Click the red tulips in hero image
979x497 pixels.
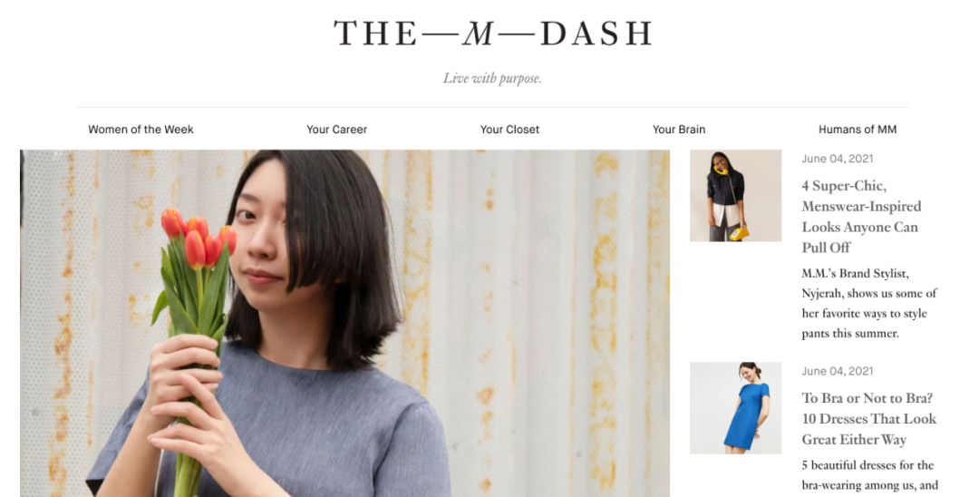tap(199, 239)
